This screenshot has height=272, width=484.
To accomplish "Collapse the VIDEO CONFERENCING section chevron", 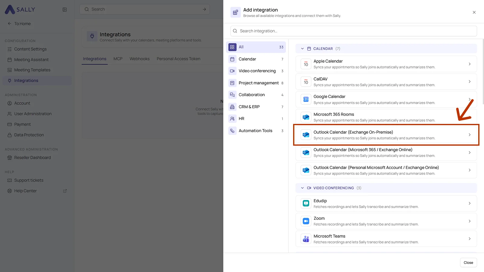I will [x=302, y=188].
